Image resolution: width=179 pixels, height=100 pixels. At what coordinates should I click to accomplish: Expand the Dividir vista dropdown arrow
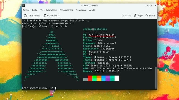pos(60,16)
